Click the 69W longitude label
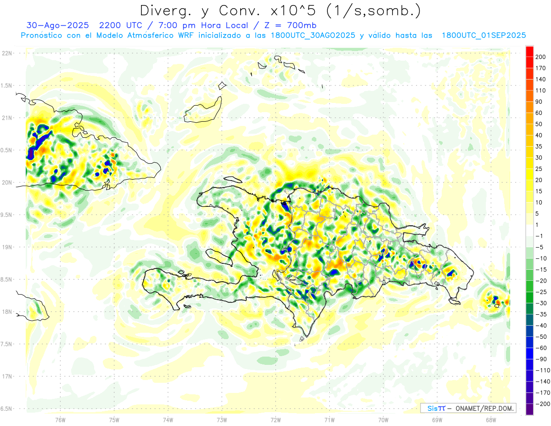 [437, 420]
